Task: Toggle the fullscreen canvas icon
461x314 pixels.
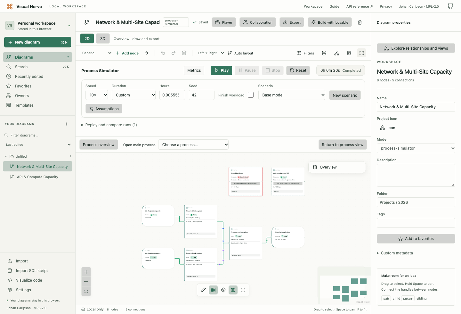Action: click(361, 53)
